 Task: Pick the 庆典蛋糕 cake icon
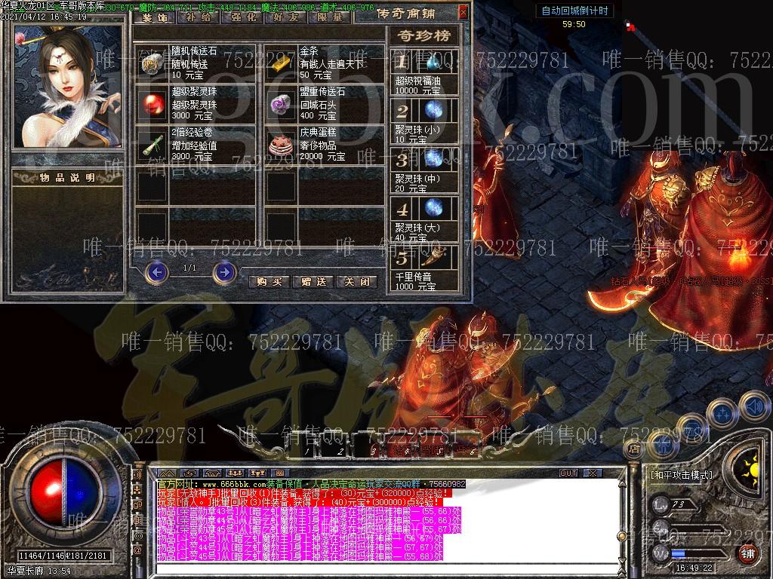(x=280, y=143)
